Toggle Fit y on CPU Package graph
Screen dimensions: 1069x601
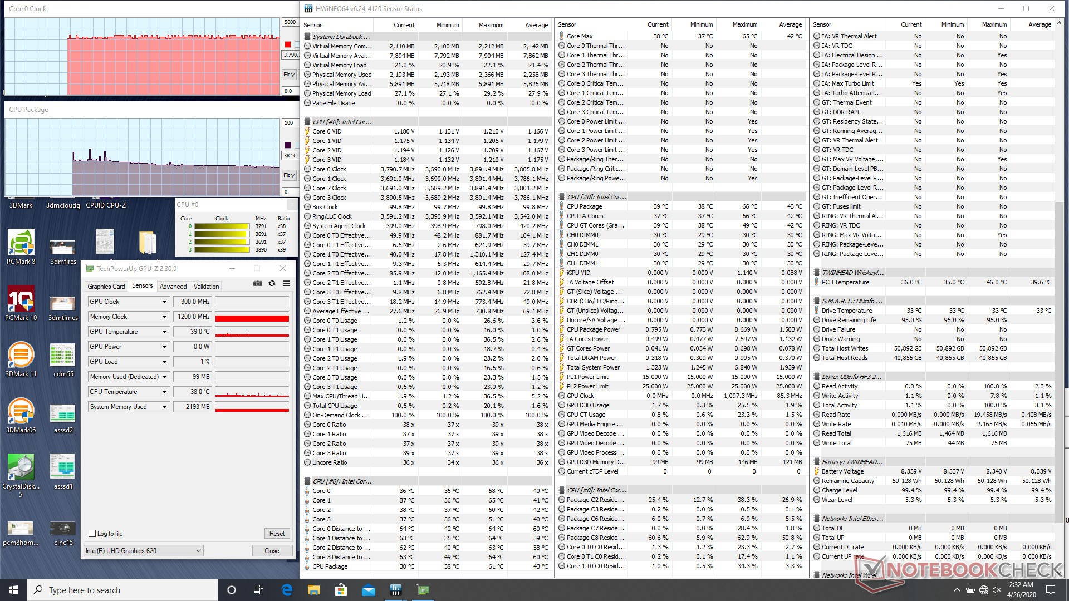click(289, 175)
